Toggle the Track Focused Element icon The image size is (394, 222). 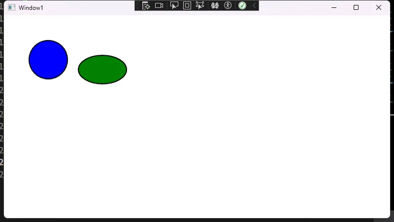pyautogui.click(x=200, y=5)
